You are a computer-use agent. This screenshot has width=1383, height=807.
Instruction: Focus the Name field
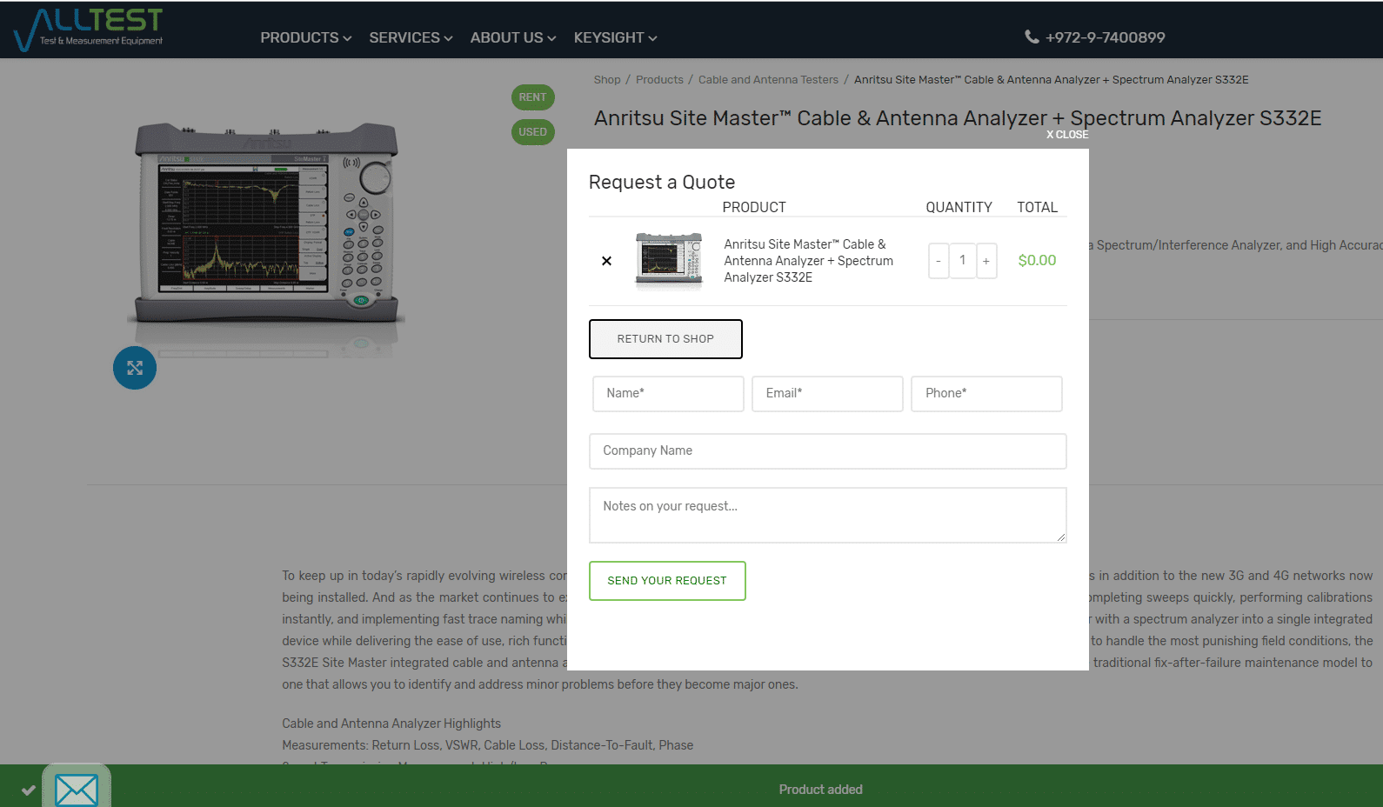click(668, 394)
